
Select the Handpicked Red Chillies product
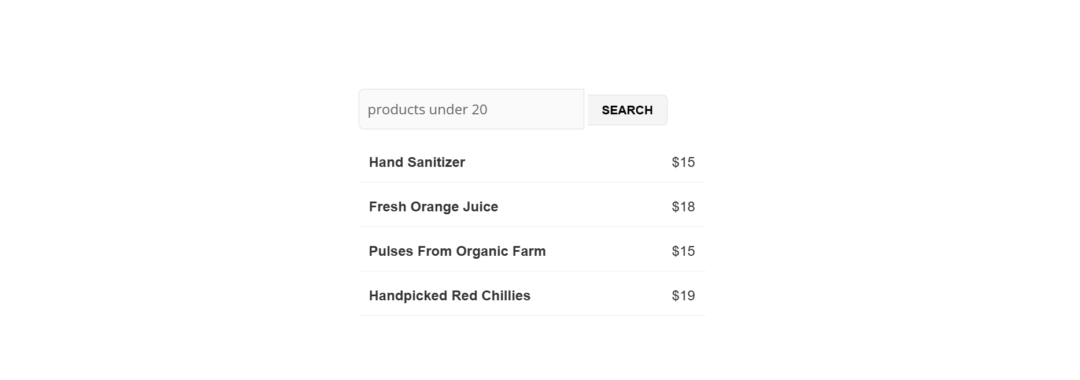tap(449, 296)
